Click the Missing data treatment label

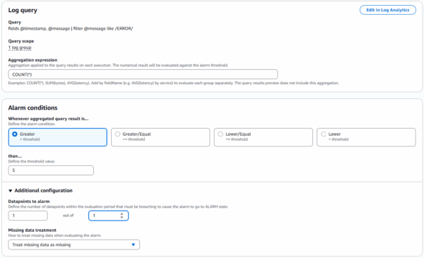[33, 230]
